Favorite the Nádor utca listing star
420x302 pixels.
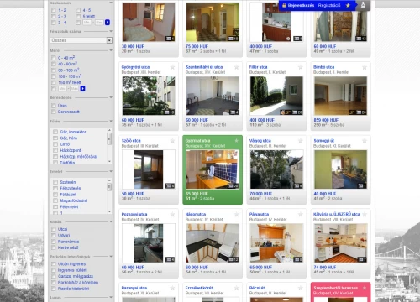coord(237,214)
